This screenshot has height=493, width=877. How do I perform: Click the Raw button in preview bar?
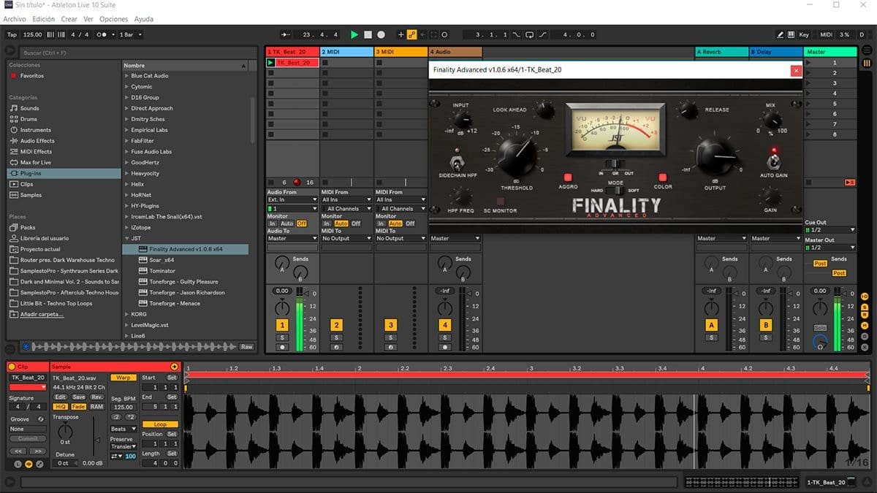click(247, 347)
